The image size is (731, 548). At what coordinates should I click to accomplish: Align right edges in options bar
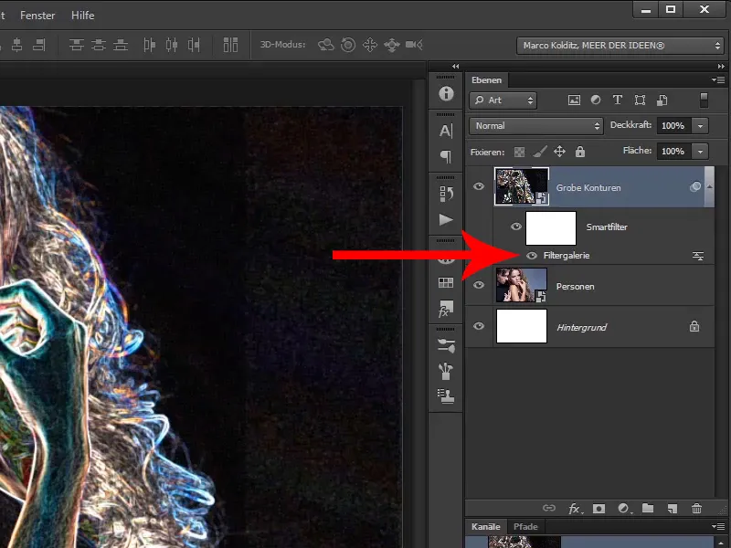pyautogui.click(x=38, y=45)
